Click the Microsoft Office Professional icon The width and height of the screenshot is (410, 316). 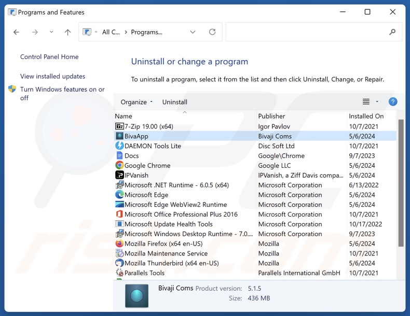[x=119, y=214]
